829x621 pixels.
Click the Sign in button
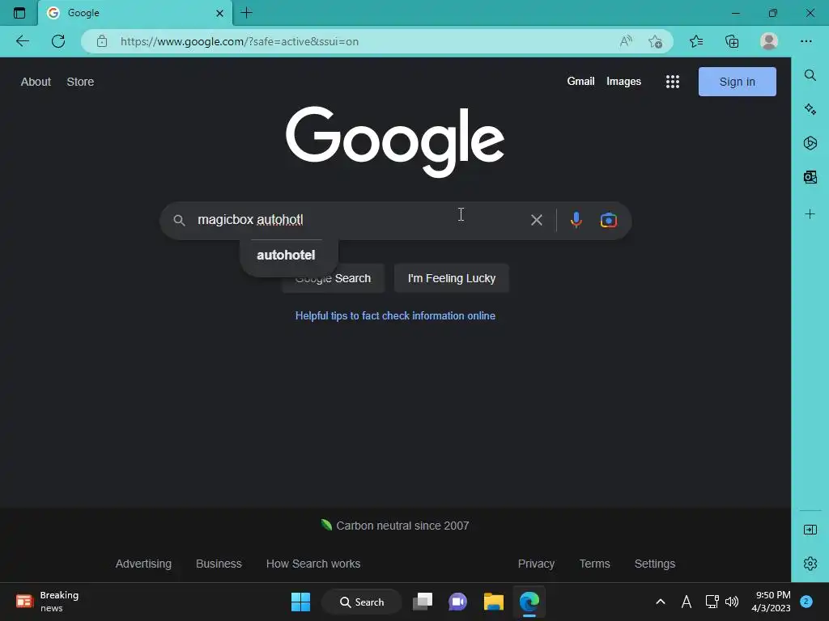tap(737, 82)
